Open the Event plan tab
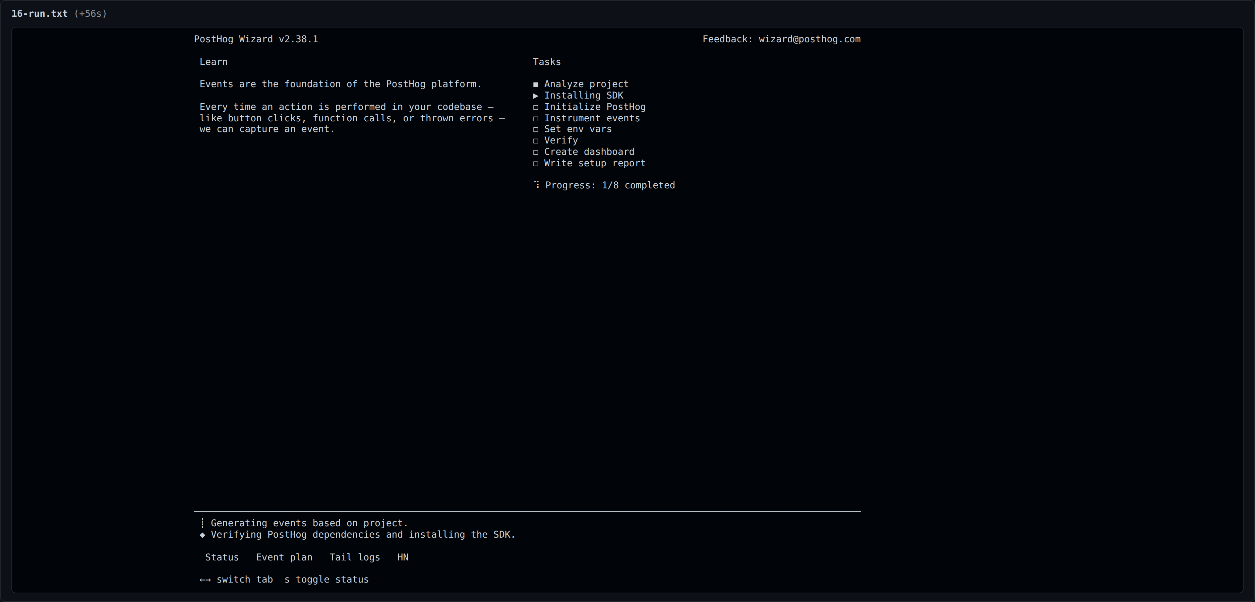 (284, 557)
